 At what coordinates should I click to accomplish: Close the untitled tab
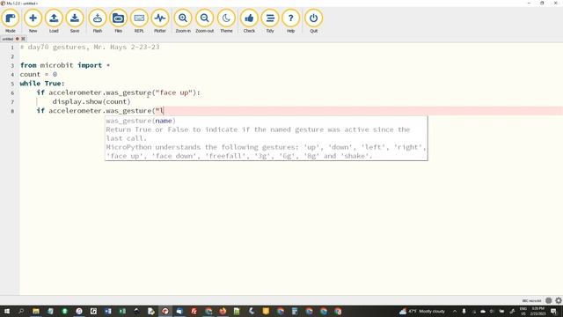coord(24,39)
